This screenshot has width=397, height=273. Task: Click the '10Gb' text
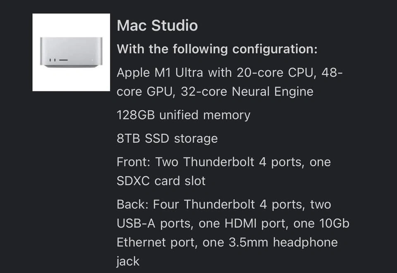[x=334, y=223]
